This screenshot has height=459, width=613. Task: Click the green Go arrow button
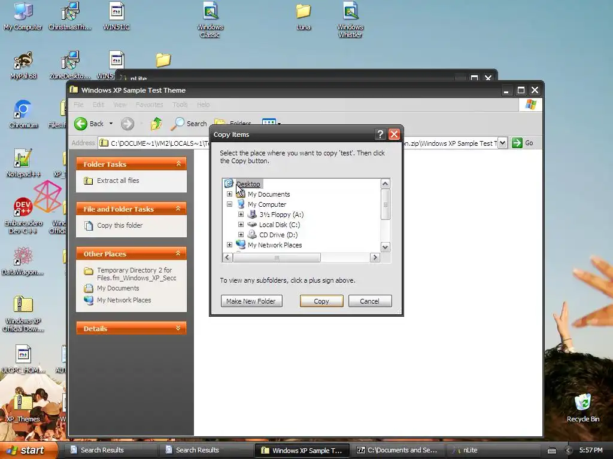[x=517, y=143]
